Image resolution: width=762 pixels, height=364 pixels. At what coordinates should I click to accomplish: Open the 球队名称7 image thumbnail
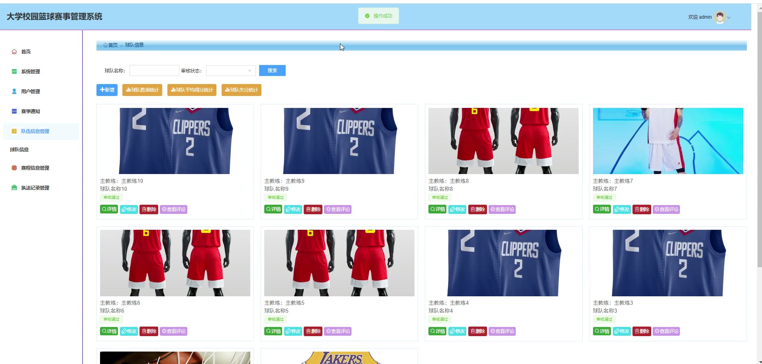click(668, 141)
